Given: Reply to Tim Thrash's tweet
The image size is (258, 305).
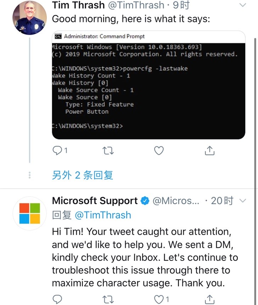Looking at the screenshot, I should pyautogui.click(x=57, y=151).
